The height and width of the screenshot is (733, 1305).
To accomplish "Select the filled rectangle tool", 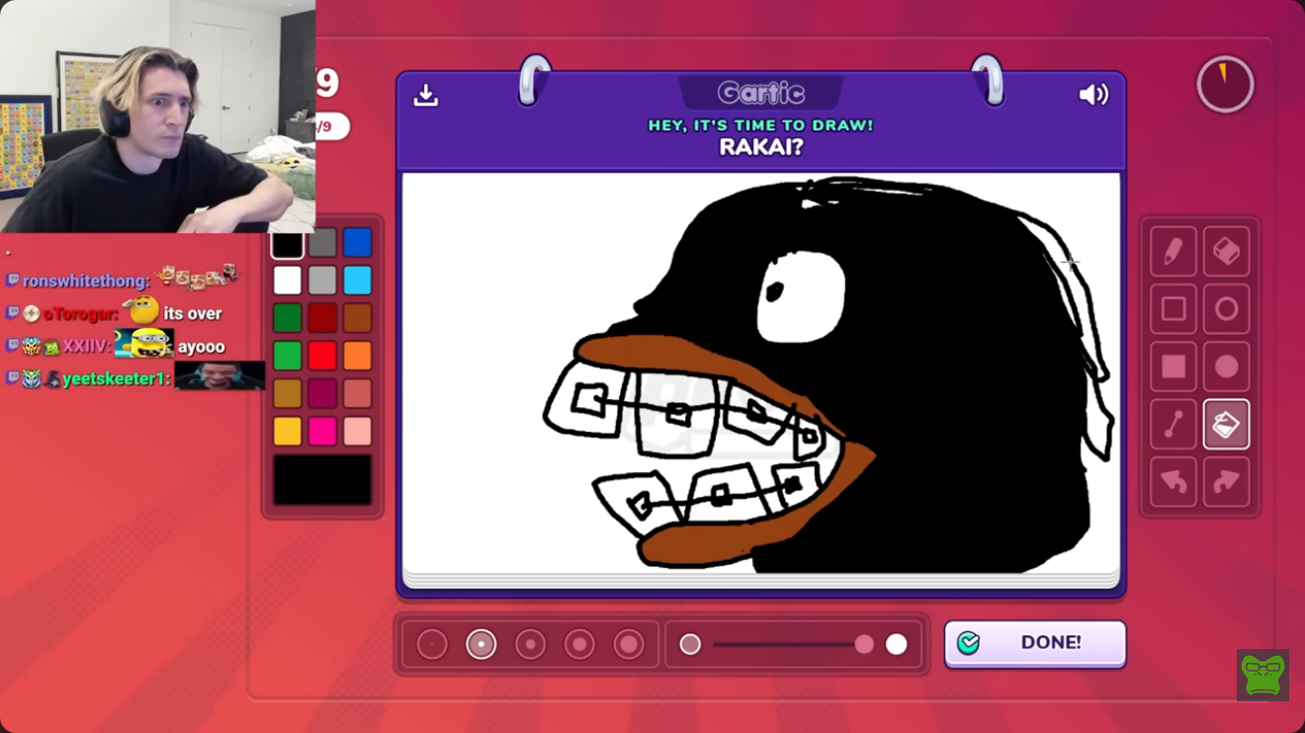I will click(x=1173, y=366).
